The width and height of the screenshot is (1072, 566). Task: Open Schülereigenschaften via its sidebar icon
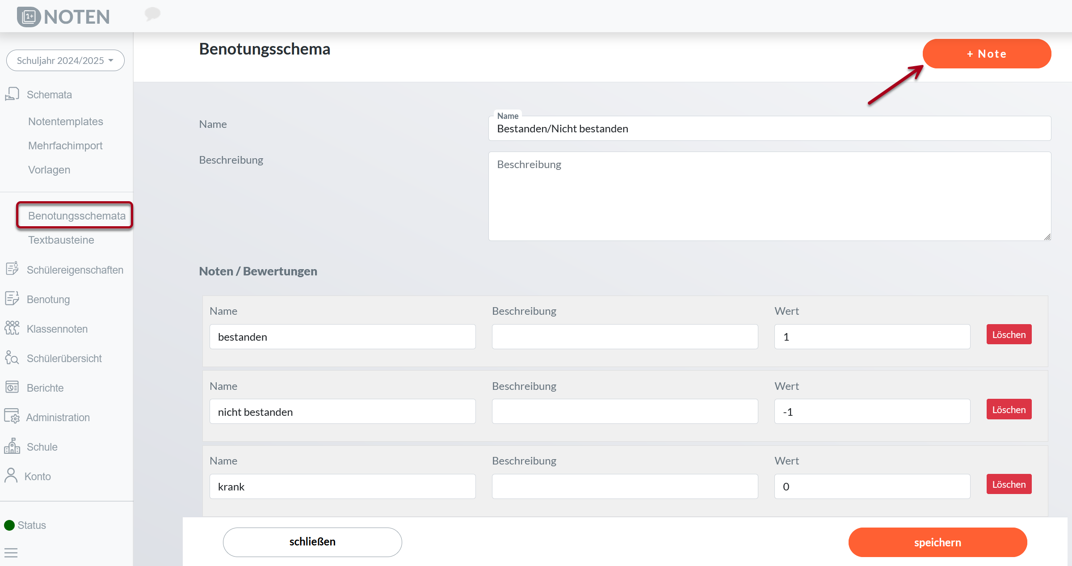pyautogui.click(x=12, y=269)
